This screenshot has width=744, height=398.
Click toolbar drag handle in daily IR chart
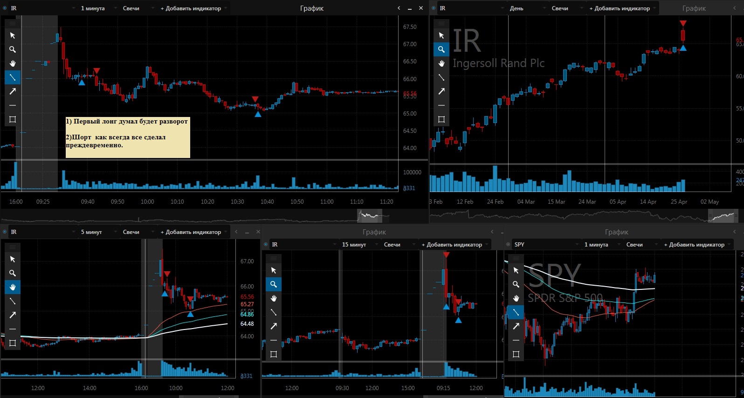[441, 23]
